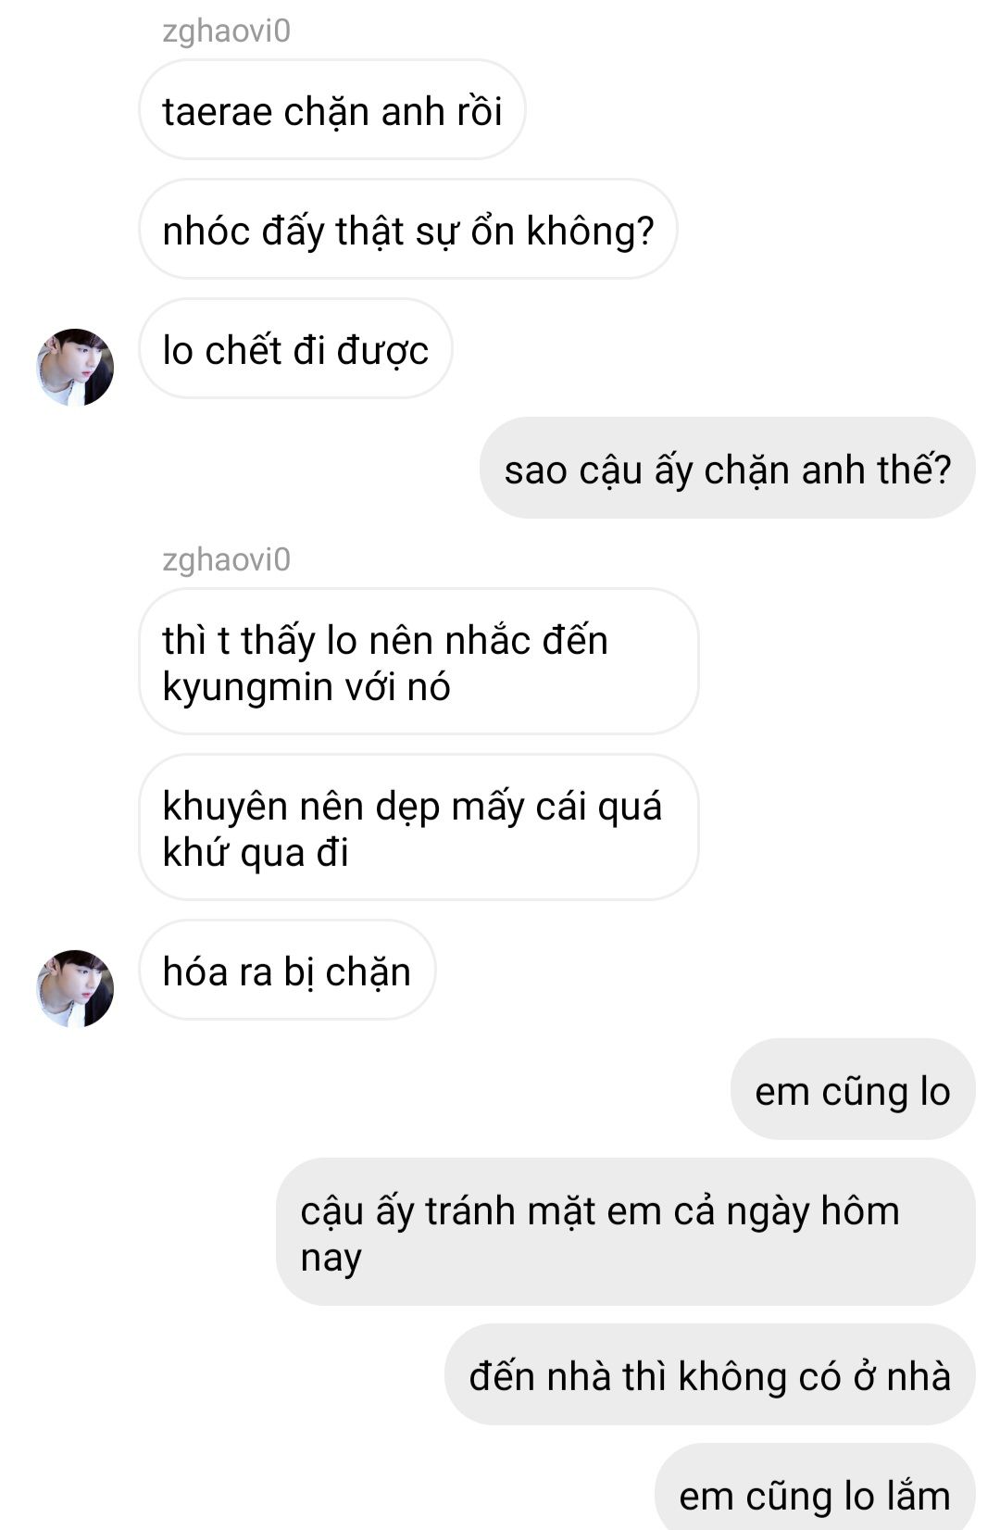Click "khứ qua đi" line in the bubble
Screen dimensions: 1000x1530
(x=256, y=852)
